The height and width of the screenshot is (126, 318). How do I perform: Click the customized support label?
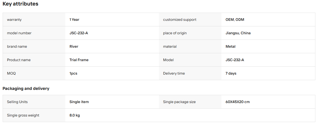coord(180,20)
